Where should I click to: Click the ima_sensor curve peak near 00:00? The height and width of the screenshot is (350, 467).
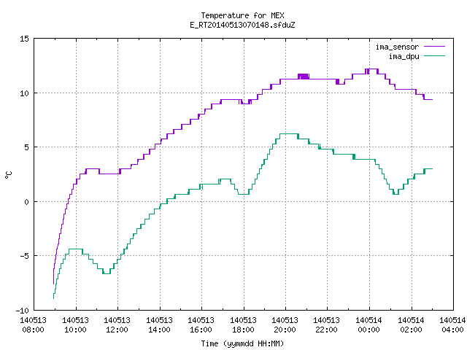coord(371,69)
